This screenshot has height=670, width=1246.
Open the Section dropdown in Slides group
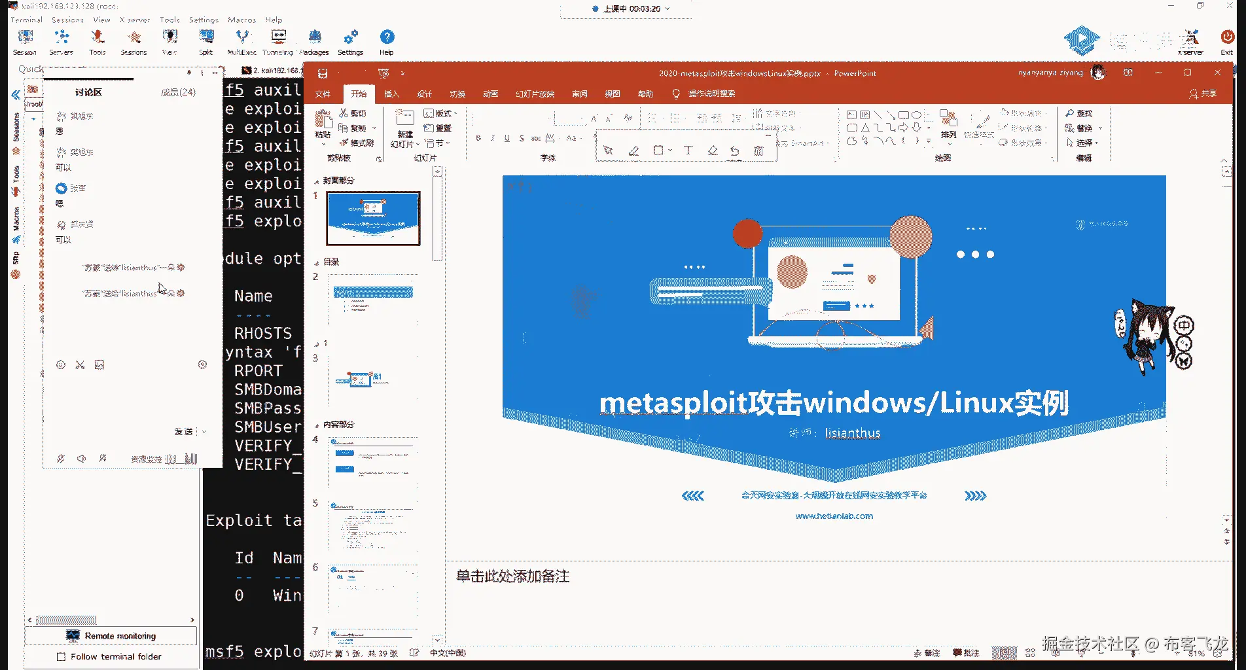click(437, 143)
